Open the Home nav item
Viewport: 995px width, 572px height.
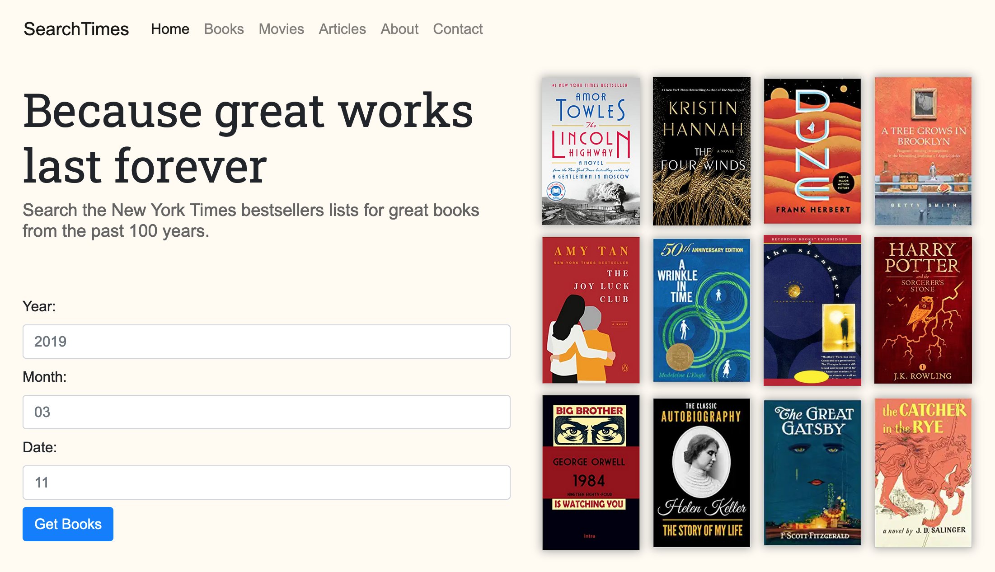click(x=170, y=29)
